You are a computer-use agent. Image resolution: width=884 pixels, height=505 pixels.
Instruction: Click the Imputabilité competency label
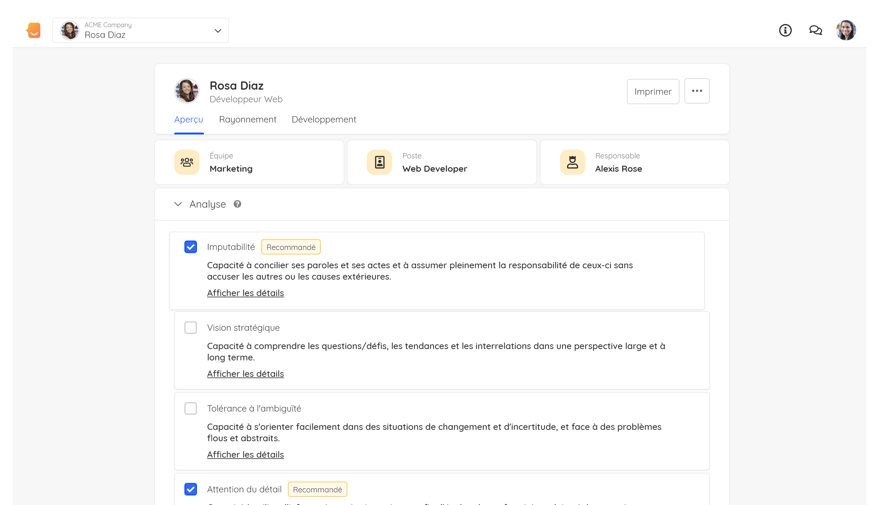(x=231, y=247)
